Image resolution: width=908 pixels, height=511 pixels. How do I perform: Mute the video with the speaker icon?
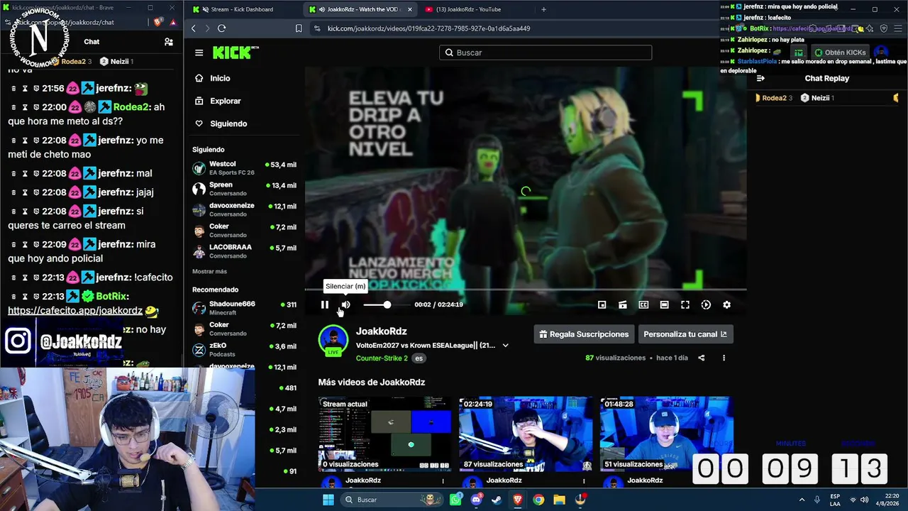(x=345, y=304)
